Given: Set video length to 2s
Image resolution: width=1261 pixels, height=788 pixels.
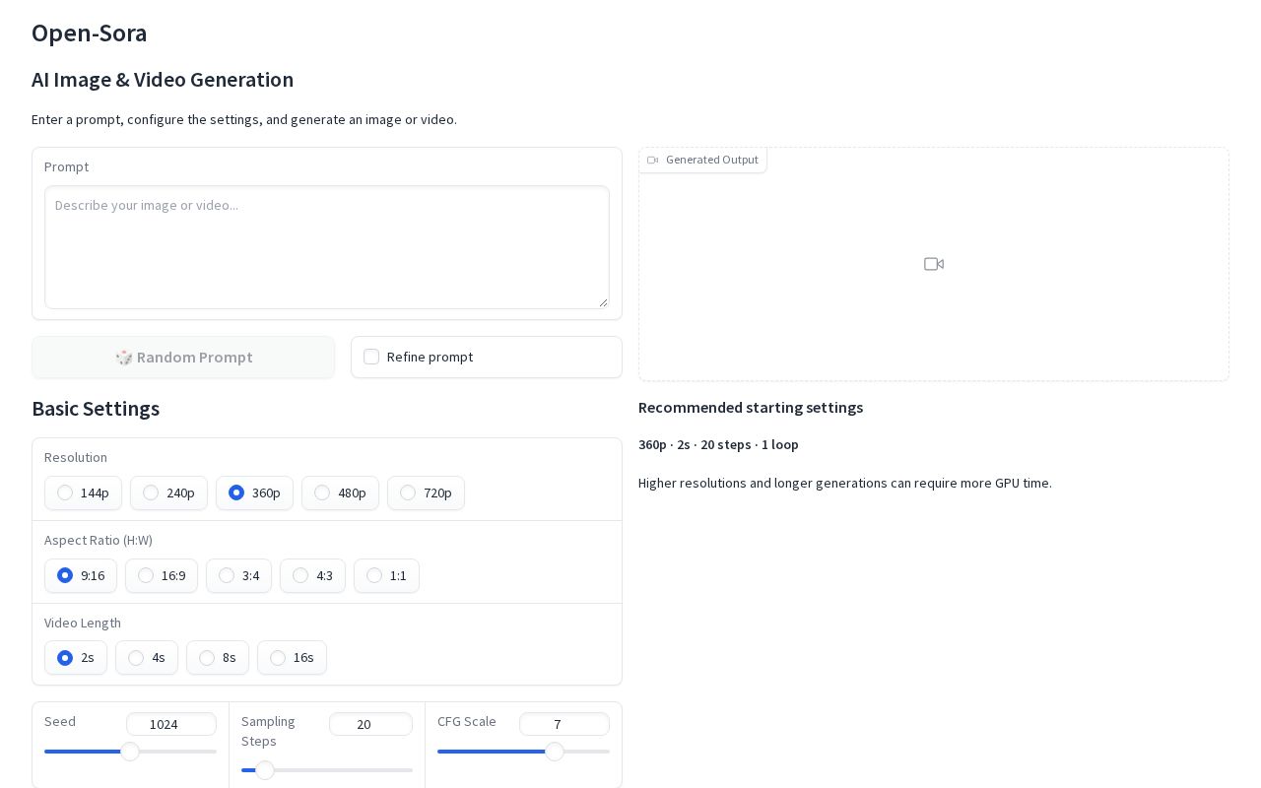Looking at the screenshot, I should click(76, 657).
